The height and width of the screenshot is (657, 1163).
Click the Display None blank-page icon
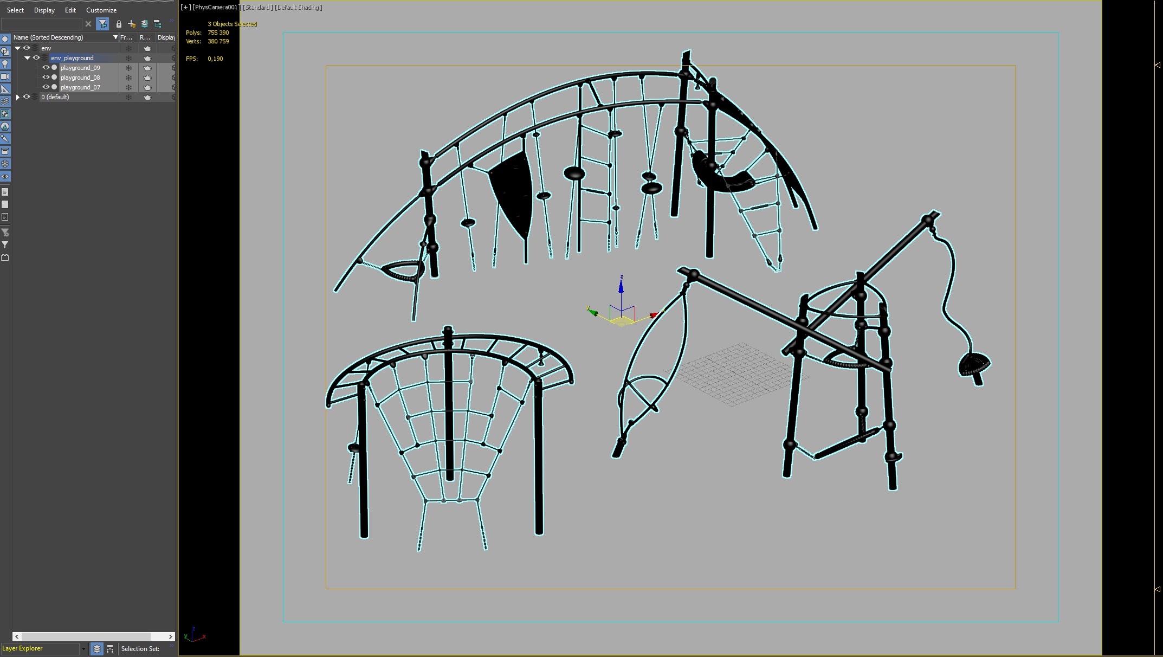[5, 204]
